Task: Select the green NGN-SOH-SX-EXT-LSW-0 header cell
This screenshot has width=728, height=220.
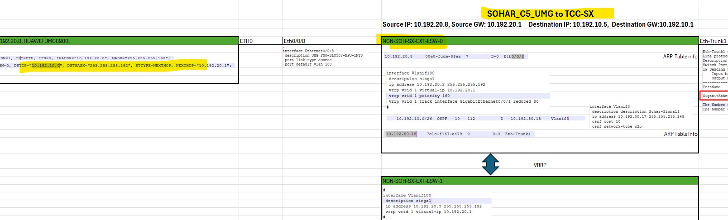Action: [x=540, y=41]
